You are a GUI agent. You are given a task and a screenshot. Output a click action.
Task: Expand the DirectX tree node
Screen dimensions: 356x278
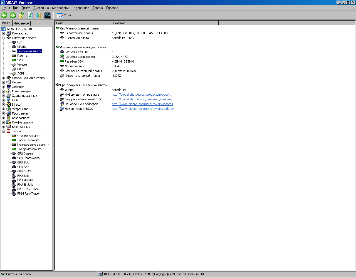[3, 105]
